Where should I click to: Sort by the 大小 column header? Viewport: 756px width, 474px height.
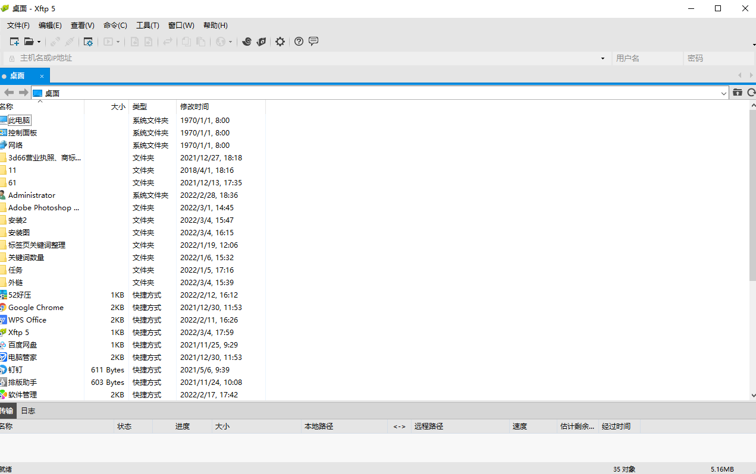(x=106, y=107)
